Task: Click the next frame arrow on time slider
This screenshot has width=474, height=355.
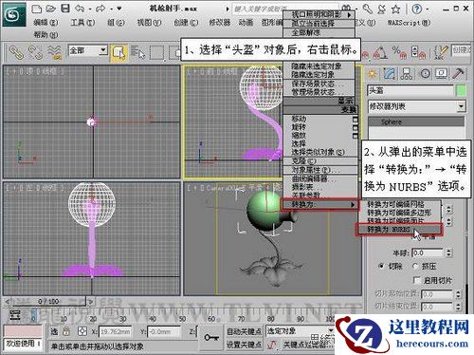Action: [90, 301]
